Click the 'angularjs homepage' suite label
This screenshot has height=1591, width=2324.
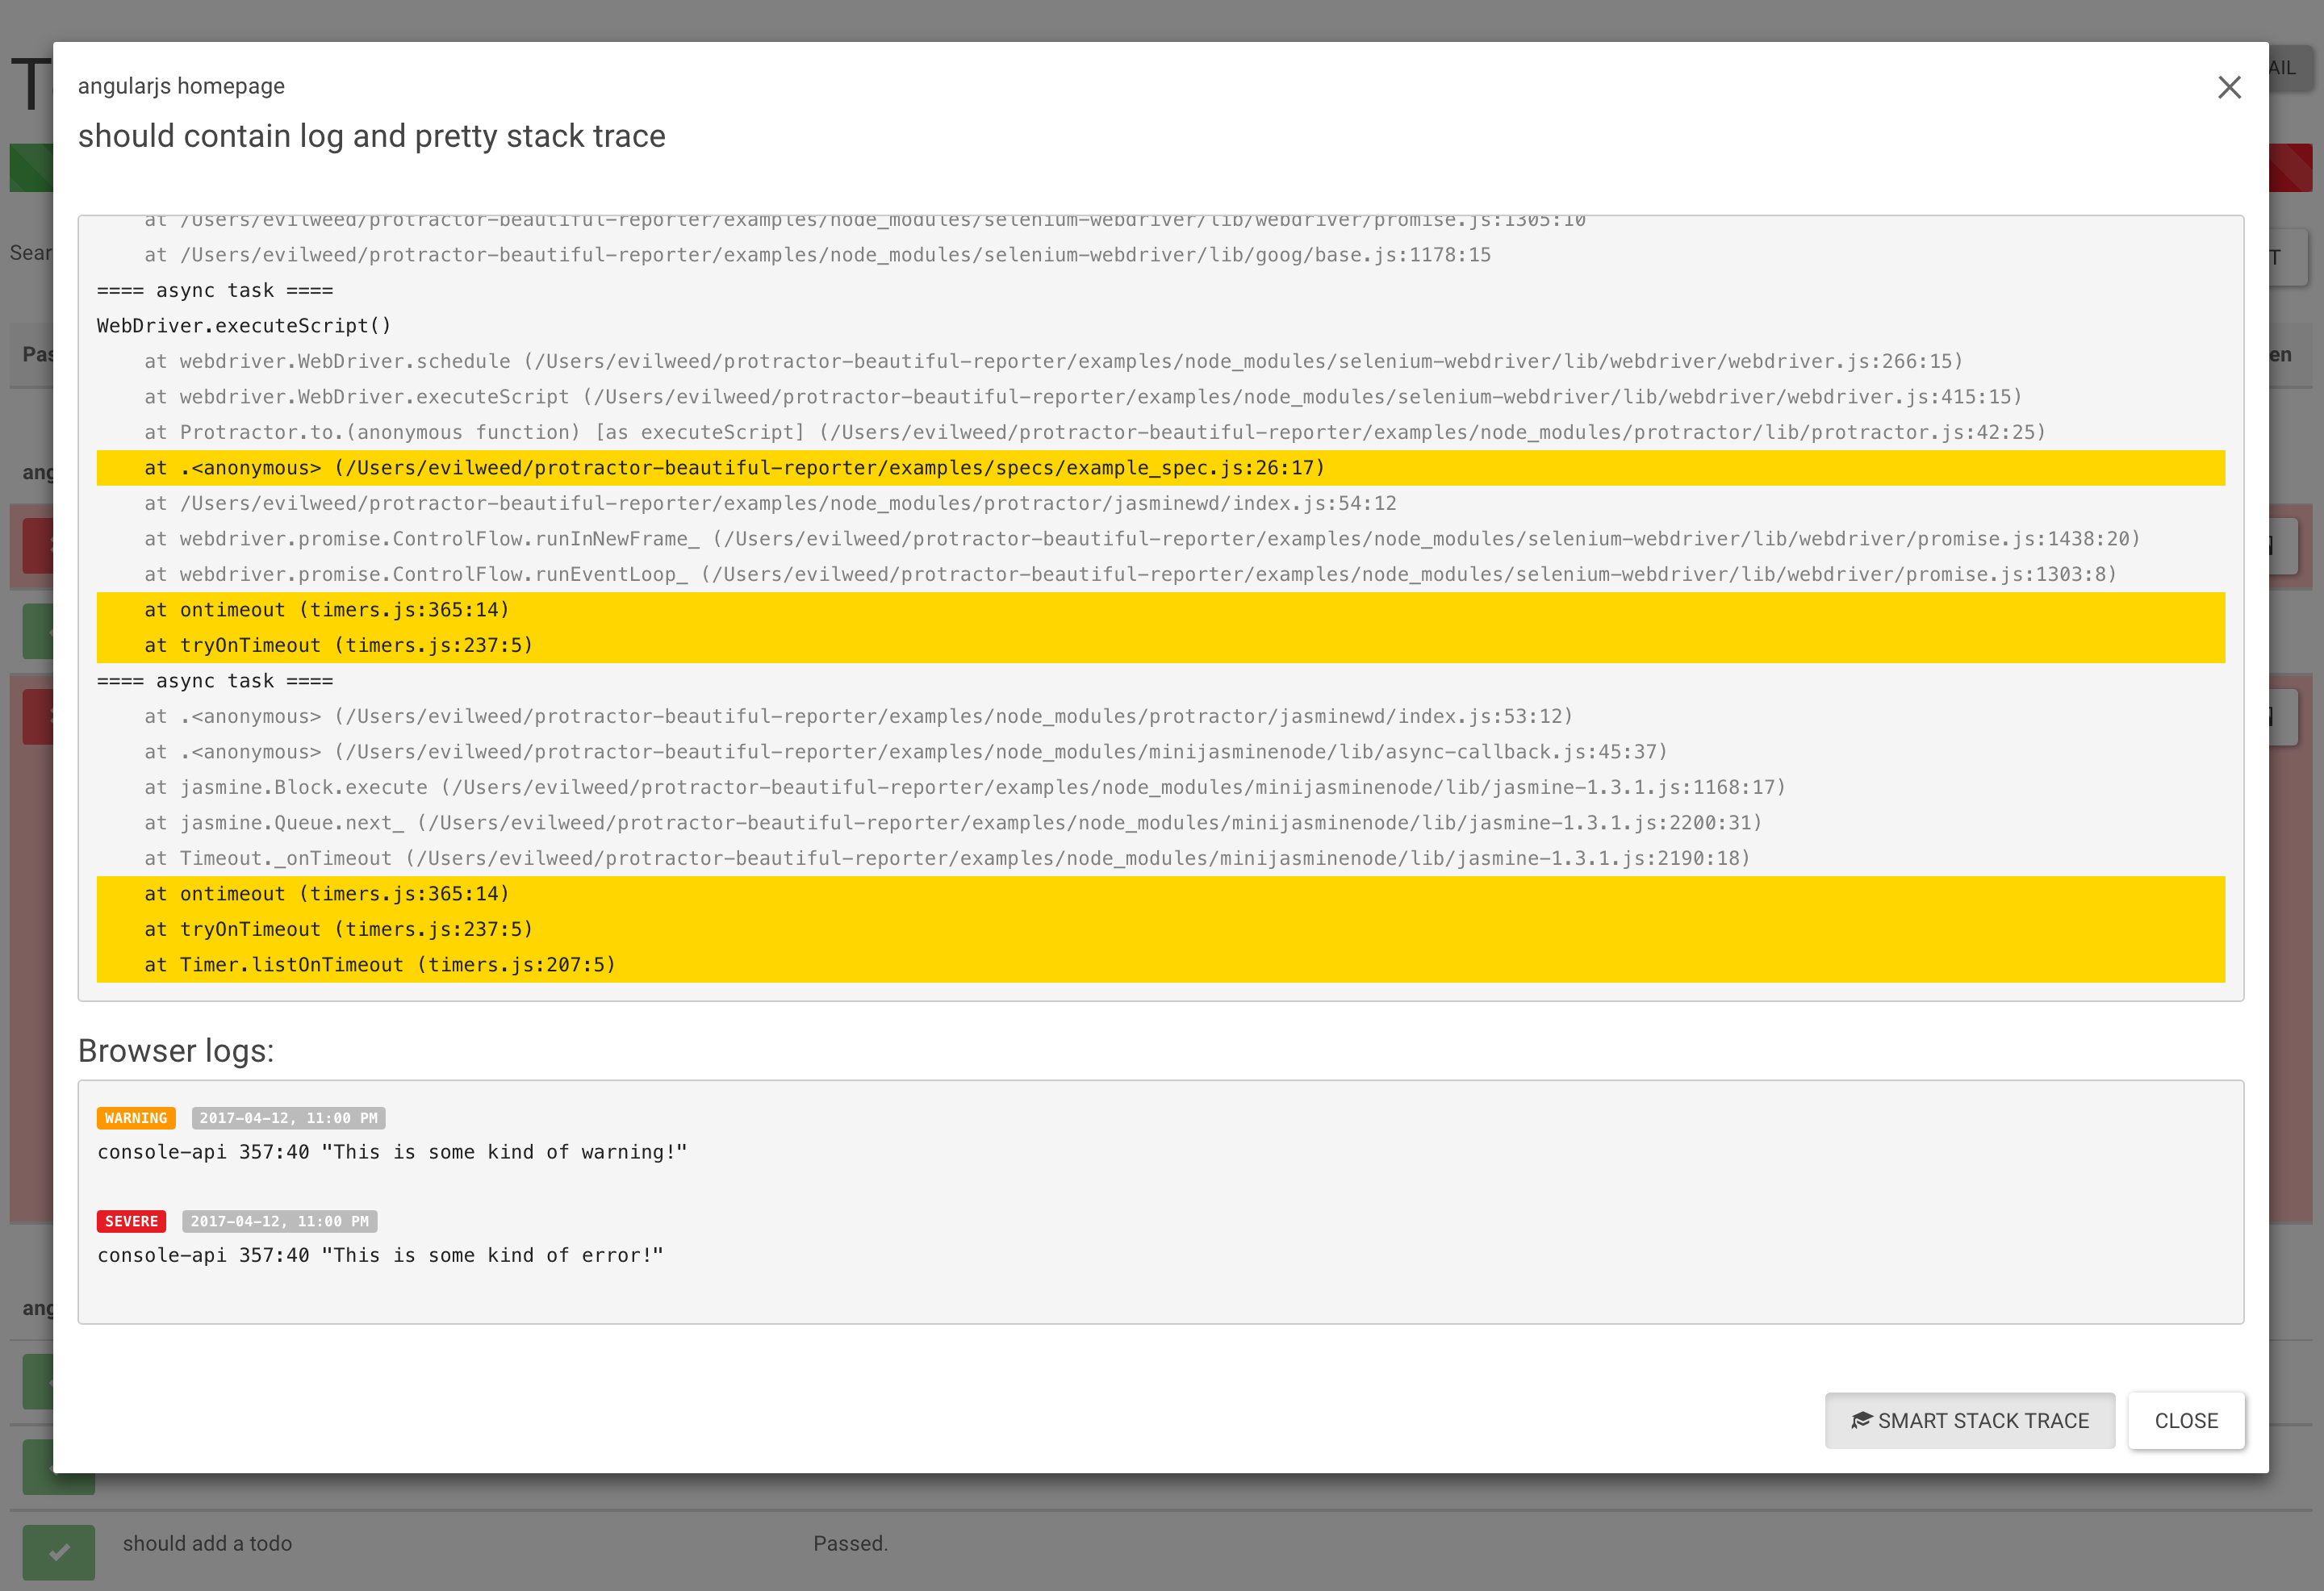(181, 86)
